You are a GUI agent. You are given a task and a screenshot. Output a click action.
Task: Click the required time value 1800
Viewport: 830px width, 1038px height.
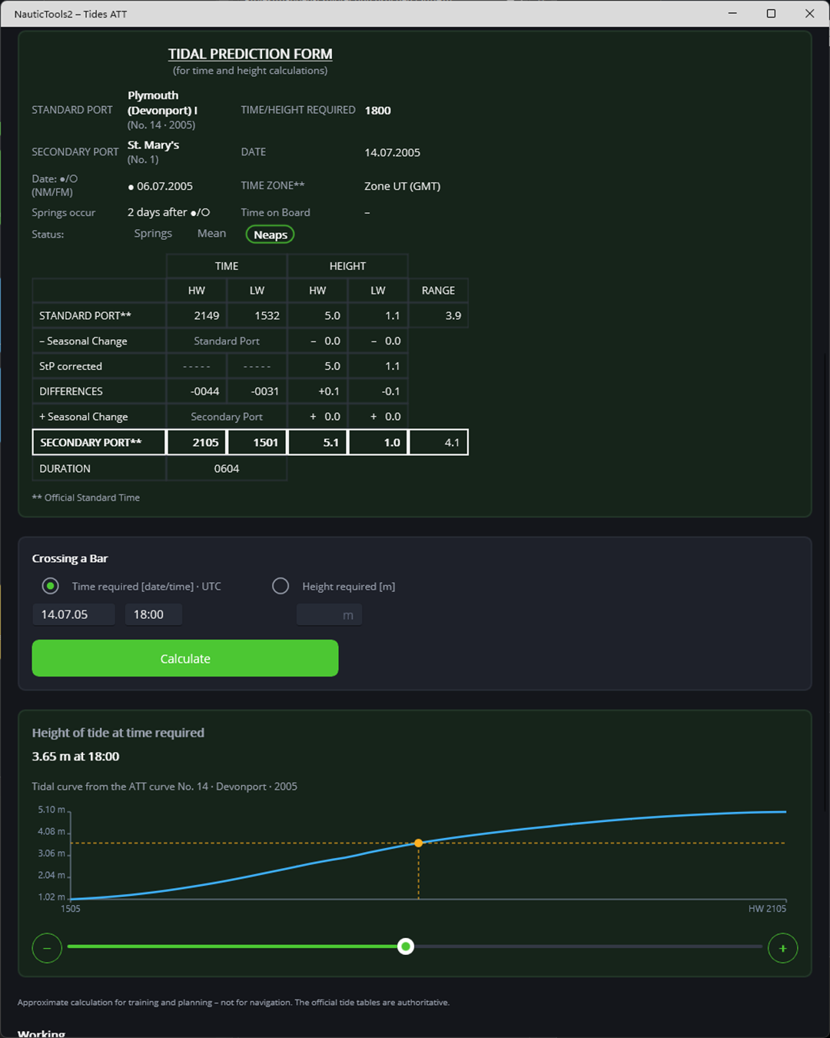[x=377, y=110]
